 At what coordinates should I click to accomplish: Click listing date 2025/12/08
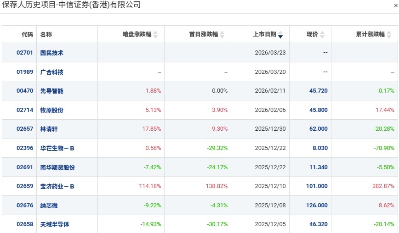click(x=270, y=205)
